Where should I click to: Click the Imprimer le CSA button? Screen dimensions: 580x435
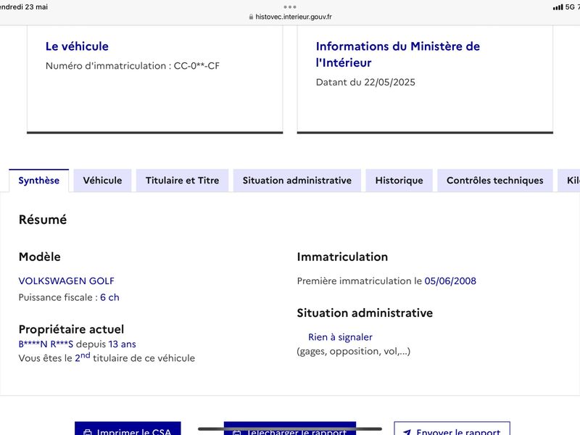click(128, 429)
